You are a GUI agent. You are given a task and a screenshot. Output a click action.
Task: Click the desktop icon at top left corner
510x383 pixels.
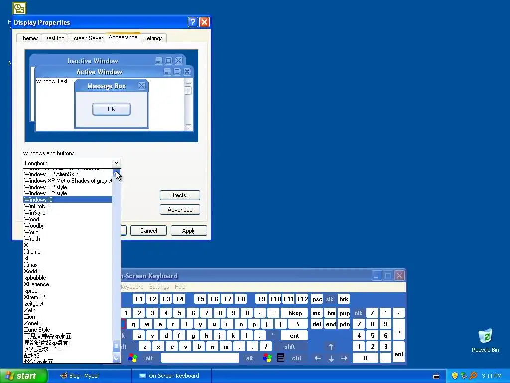click(19, 8)
